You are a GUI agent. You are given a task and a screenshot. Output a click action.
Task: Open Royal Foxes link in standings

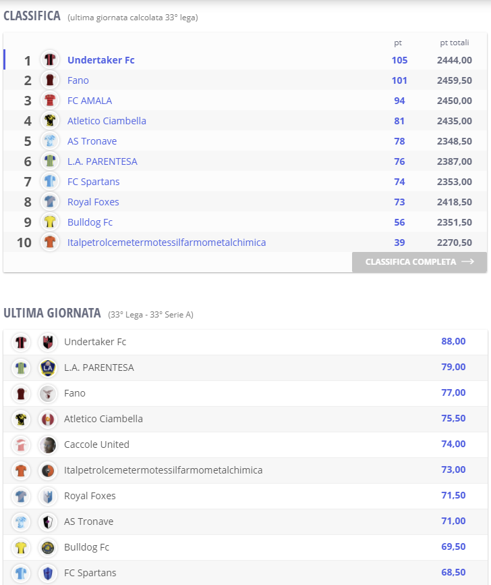tap(93, 202)
